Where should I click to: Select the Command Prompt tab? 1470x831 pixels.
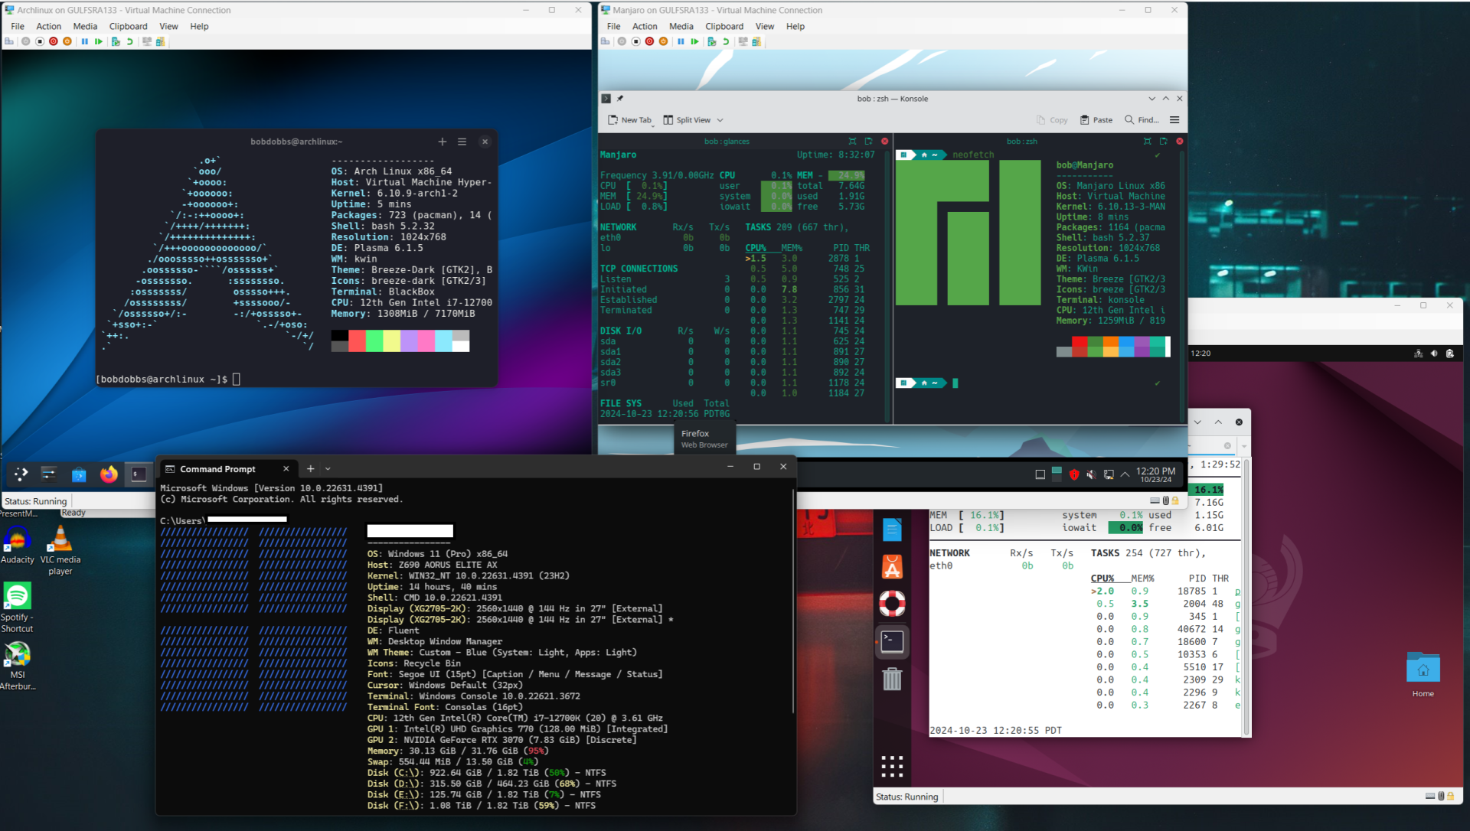click(227, 469)
